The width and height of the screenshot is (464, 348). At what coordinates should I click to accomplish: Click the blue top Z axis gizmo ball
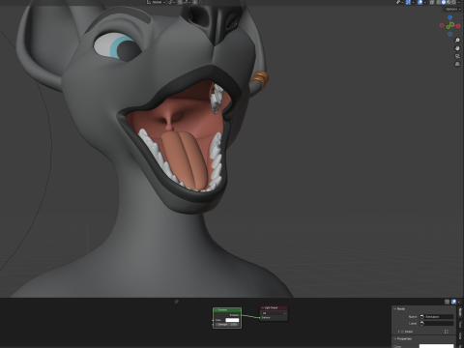coord(449,17)
